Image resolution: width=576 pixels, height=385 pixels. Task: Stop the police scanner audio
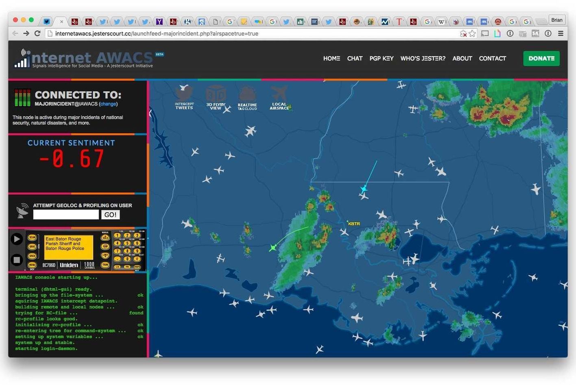pyautogui.click(x=17, y=259)
